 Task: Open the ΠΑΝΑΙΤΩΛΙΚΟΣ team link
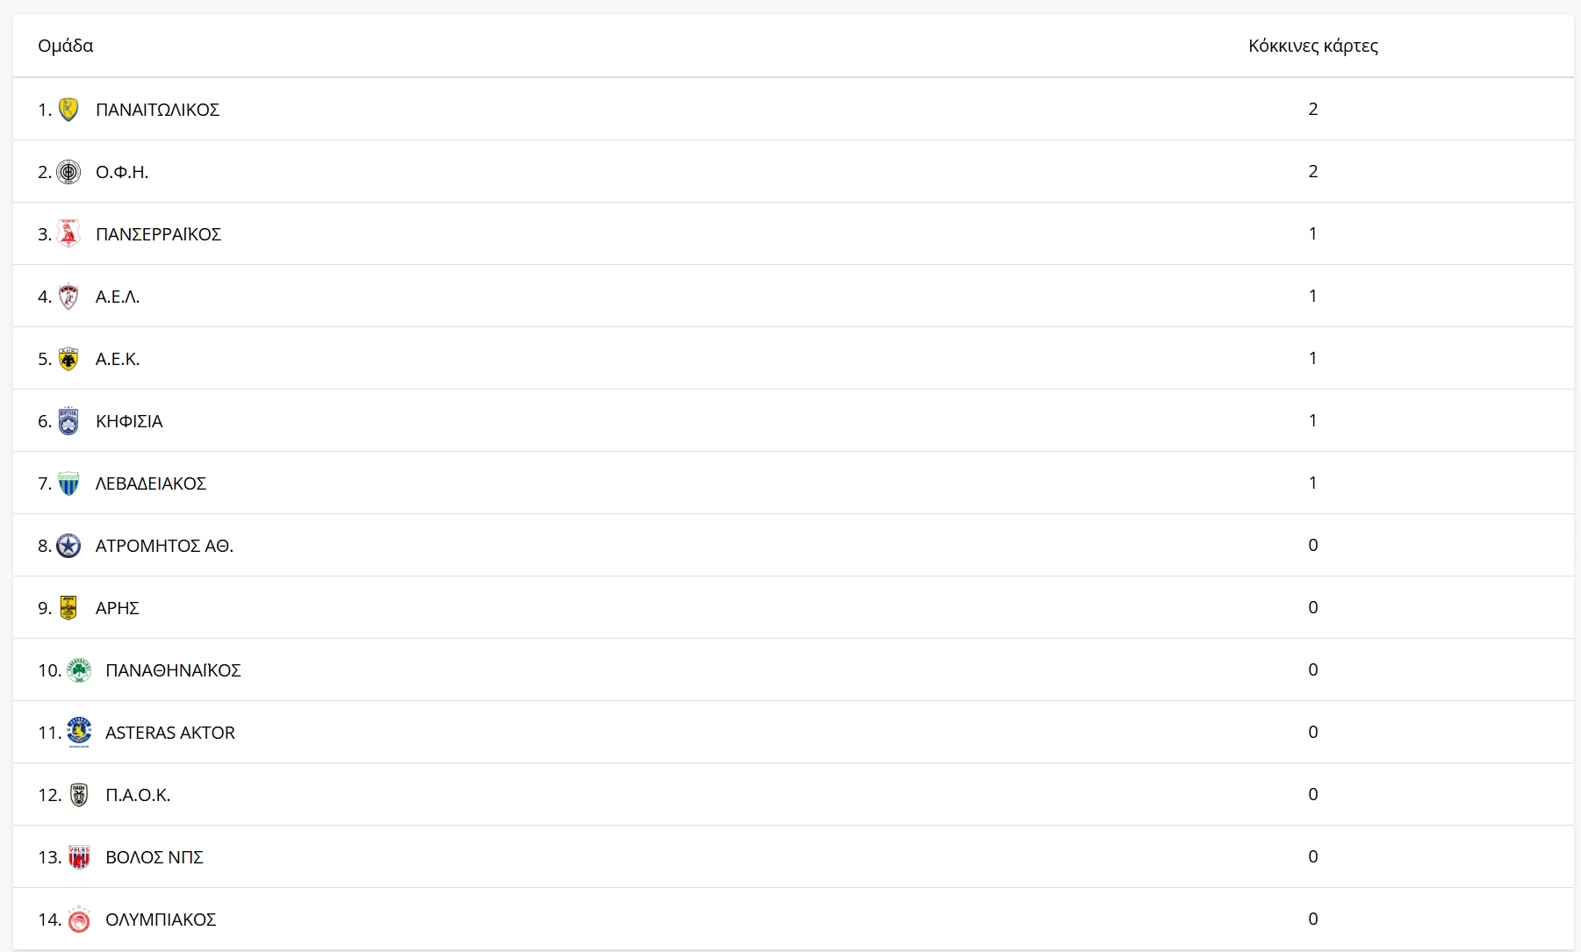click(x=157, y=110)
